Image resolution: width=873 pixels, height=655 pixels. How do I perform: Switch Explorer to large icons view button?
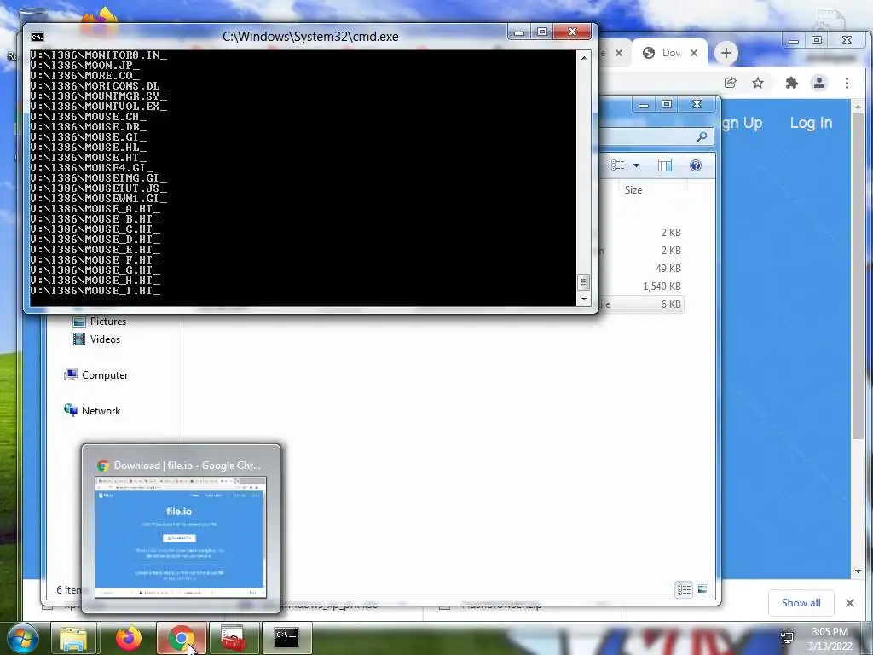click(702, 589)
